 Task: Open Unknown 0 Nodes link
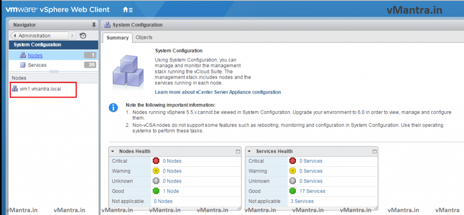coord(172,181)
